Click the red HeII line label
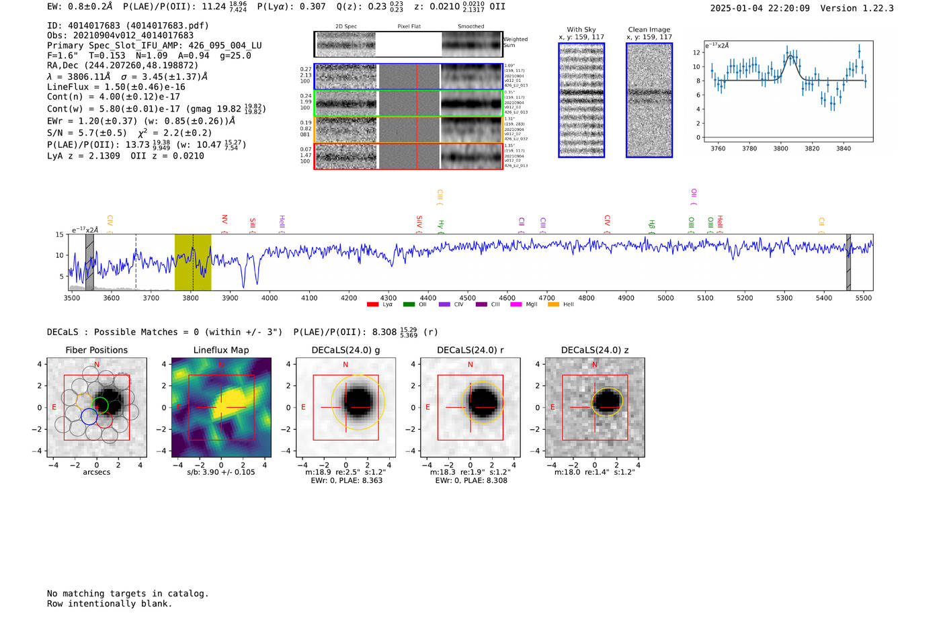The height and width of the screenshot is (640, 941). pos(720,223)
